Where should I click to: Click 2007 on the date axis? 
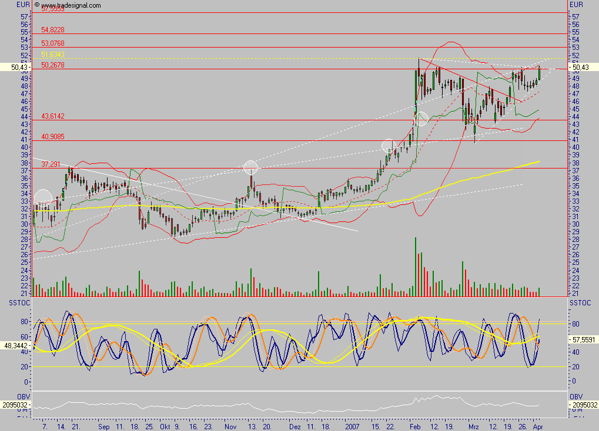[x=352, y=426]
